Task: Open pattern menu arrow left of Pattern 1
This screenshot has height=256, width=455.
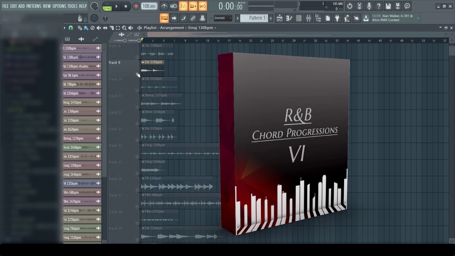Action: click(237, 18)
